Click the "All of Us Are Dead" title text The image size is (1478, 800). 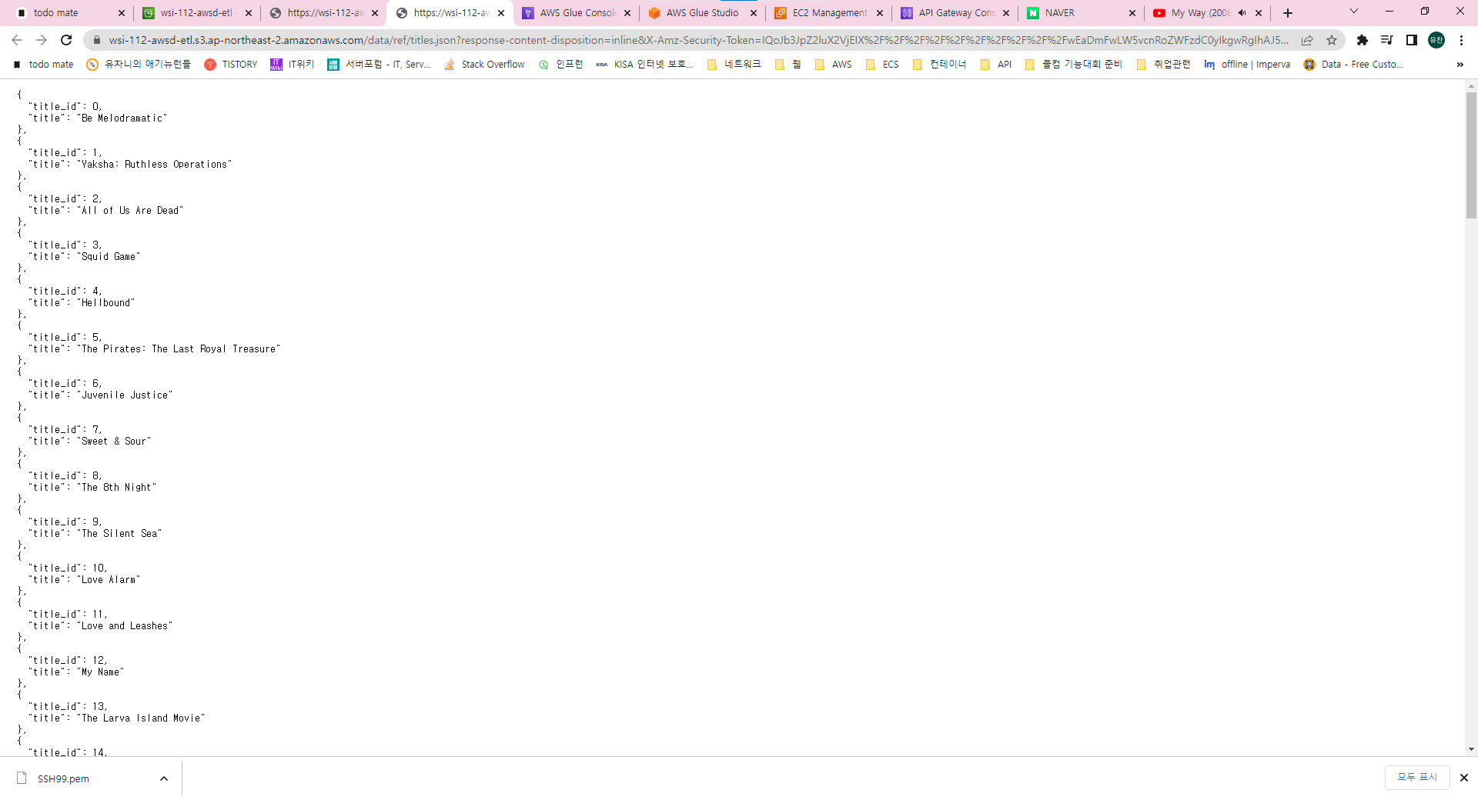coord(130,211)
